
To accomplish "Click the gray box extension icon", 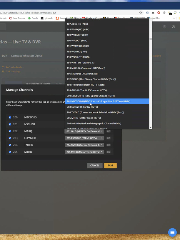I will [x=164, y=13].
